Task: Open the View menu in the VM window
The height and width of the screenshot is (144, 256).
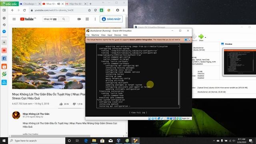Action: point(103,35)
